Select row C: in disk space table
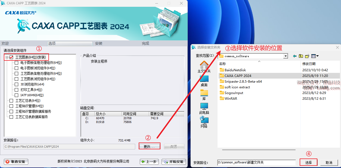 point(132,118)
